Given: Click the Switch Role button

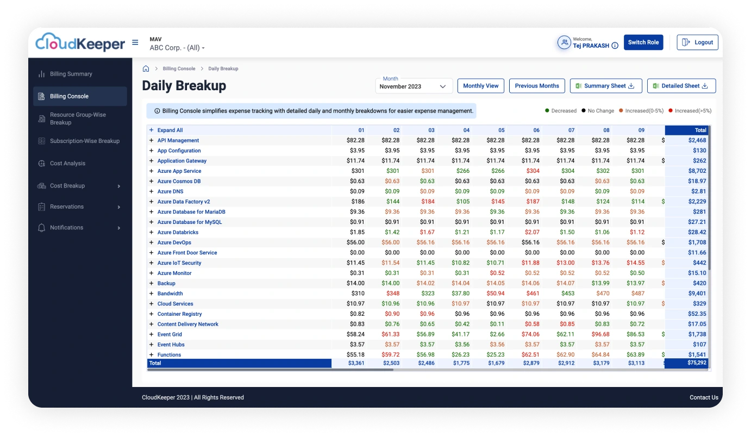Looking at the screenshot, I should click(643, 42).
